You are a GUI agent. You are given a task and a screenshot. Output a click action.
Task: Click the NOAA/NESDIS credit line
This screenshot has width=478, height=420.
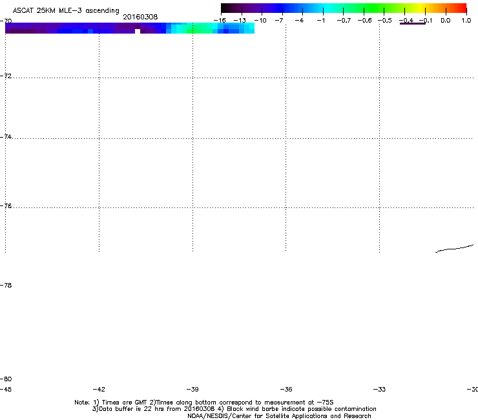click(x=279, y=415)
